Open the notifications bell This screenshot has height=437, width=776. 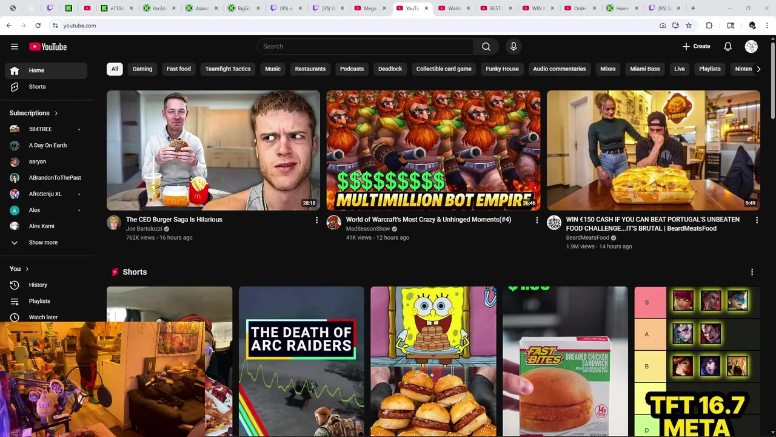[x=728, y=47]
